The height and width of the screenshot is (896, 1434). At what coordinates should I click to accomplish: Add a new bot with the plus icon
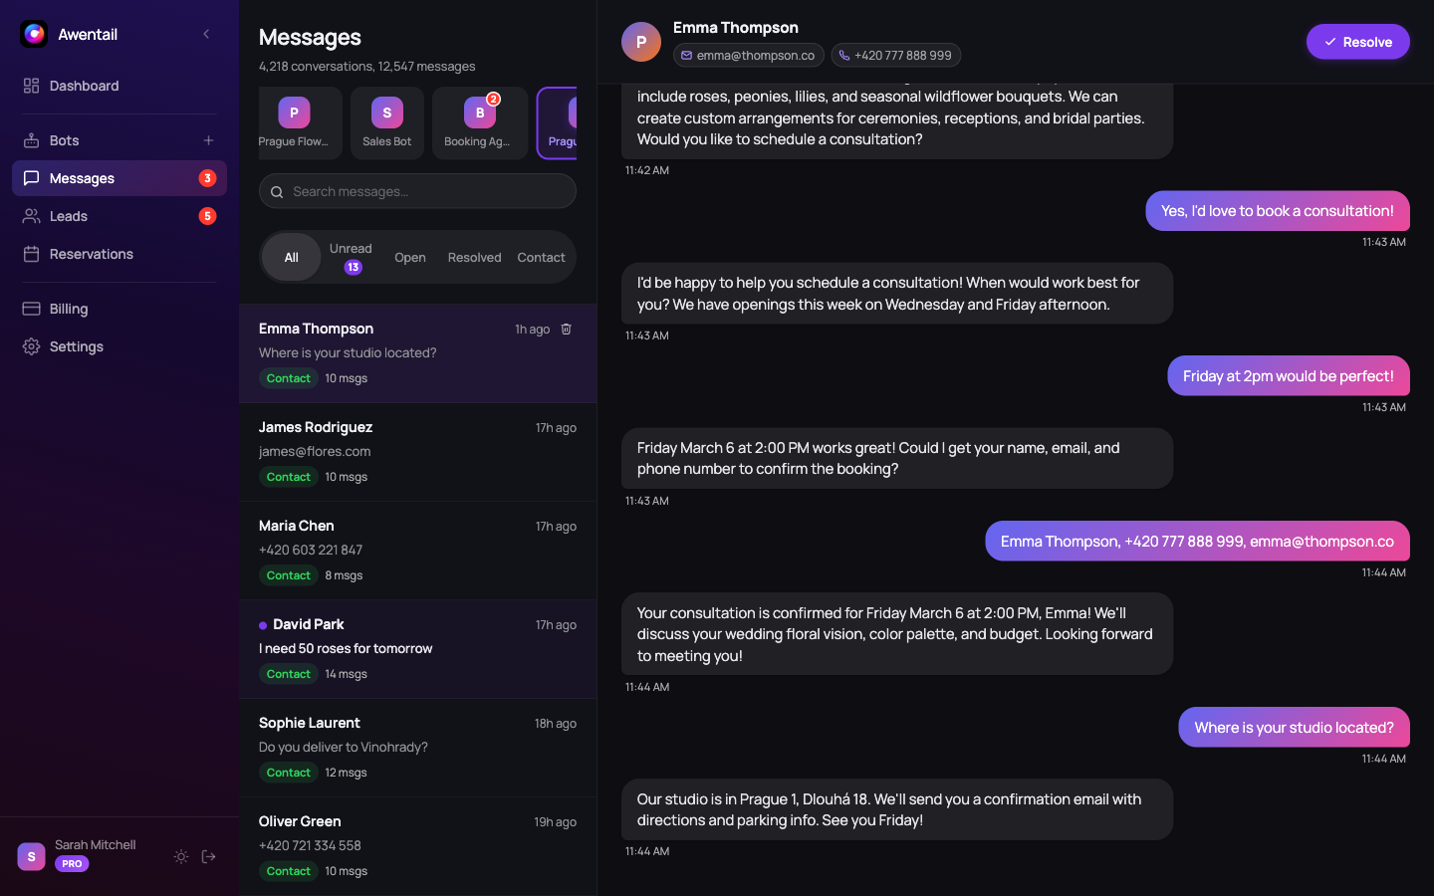coord(208,140)
